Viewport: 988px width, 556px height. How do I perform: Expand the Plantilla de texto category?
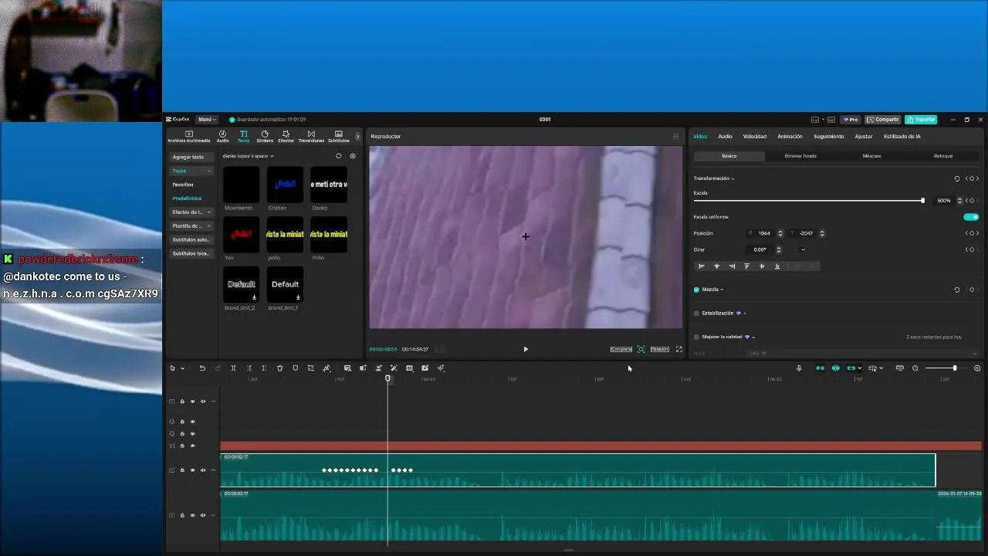208,226
